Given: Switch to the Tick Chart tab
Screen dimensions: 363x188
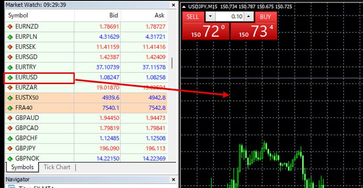Looking at the screenshot, I should (57, 167).
